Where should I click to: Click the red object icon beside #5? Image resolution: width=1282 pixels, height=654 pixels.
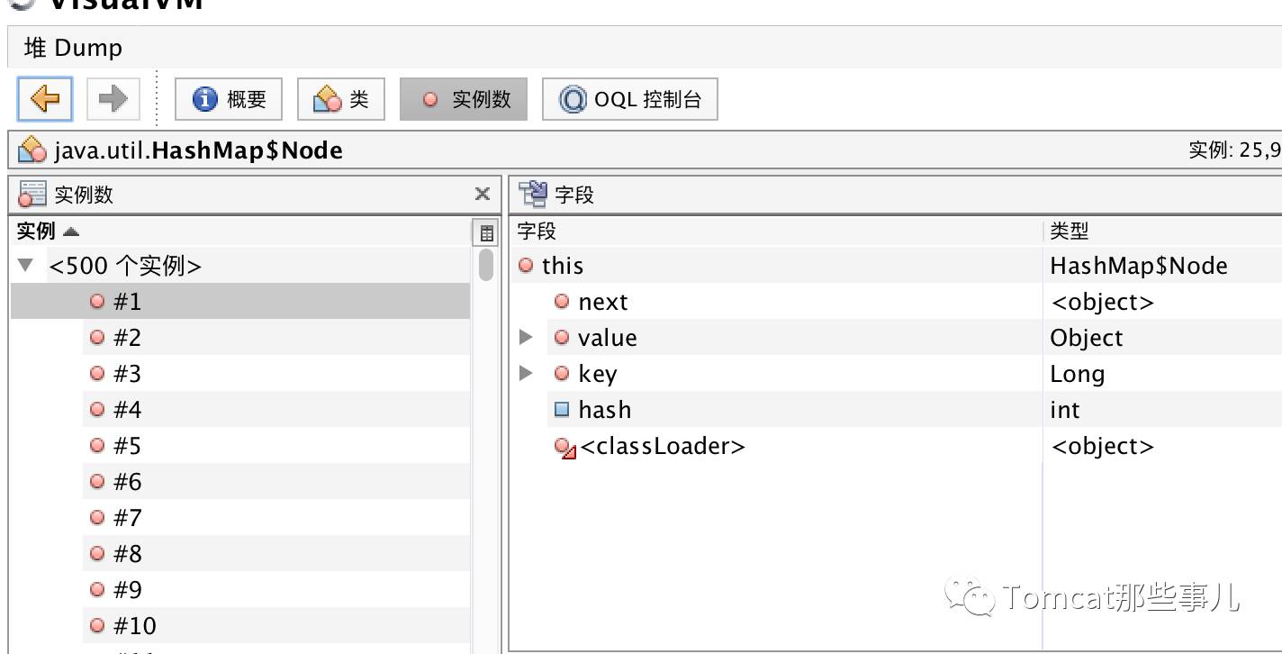(x=97, y=445)
